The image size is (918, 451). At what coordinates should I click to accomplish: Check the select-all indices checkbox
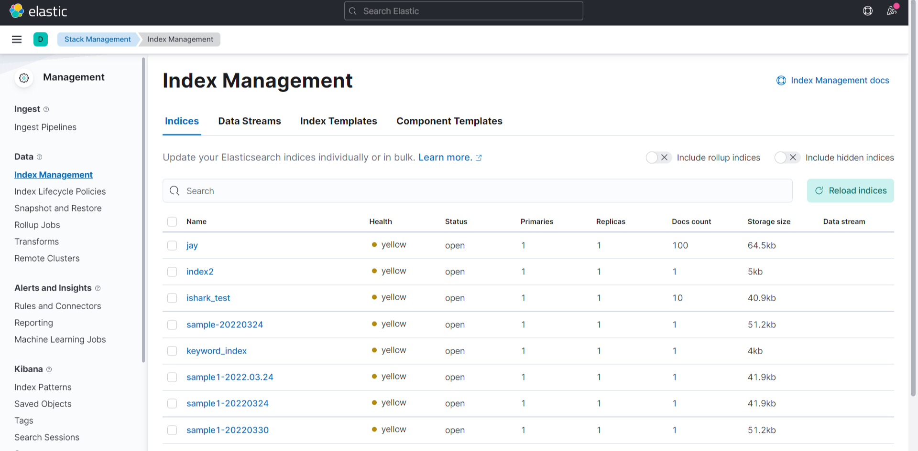(x=172, y=221)
